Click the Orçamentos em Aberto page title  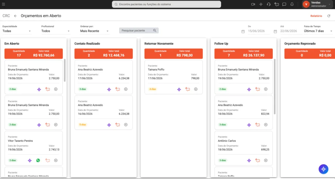click(41, 16)
